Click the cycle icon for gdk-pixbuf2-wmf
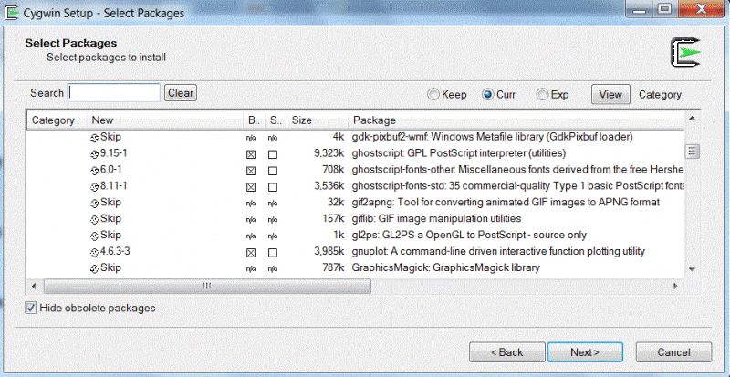This screenshot has width=730, height=377. pos(95,138)
